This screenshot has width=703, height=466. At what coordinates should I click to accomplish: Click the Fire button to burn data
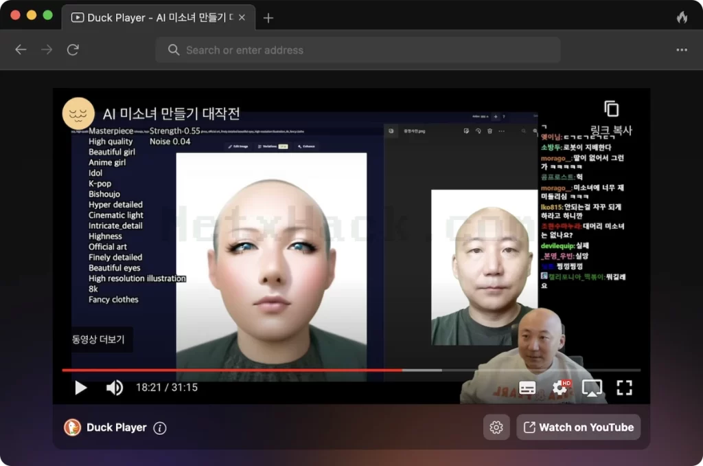682,17
